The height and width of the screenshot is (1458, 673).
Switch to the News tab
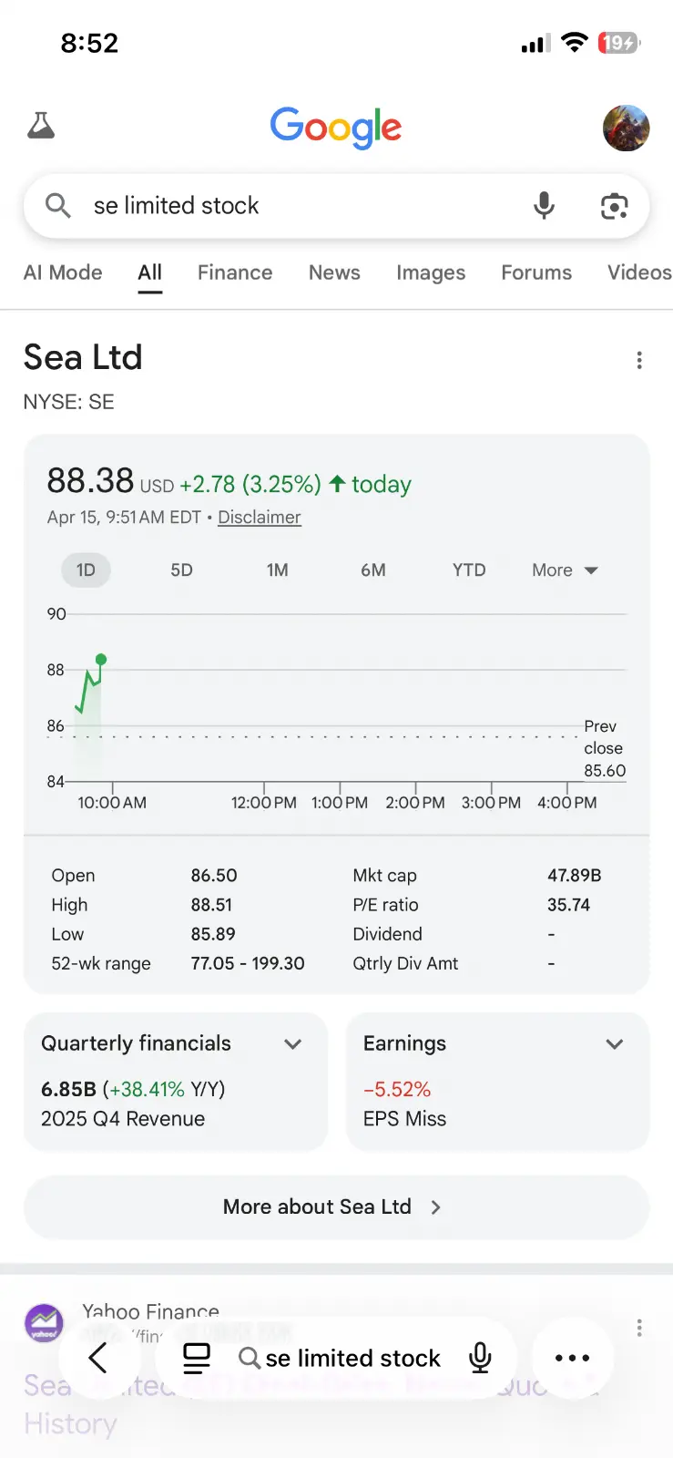334,272
